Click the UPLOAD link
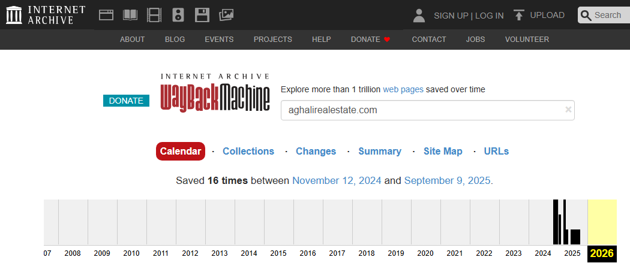The width and height of the screenshot is (630, 275). [547, 15]
